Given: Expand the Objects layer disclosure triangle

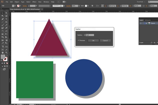Looking at the screenshot, I should (x=146, y=23).
